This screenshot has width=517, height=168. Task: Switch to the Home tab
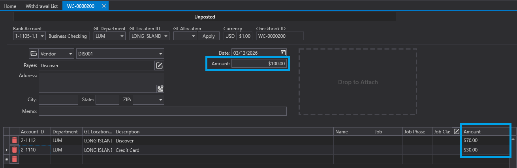pos(10,6)
